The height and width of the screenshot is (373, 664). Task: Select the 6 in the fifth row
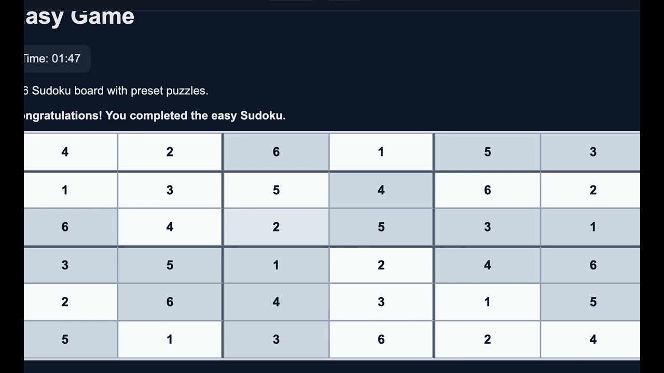click(x=170, y=302)
